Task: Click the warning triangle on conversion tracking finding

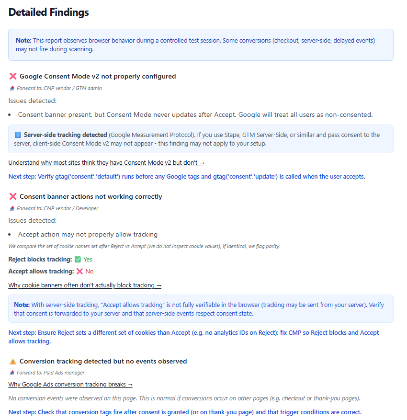Action: click(x=12, y=361)
